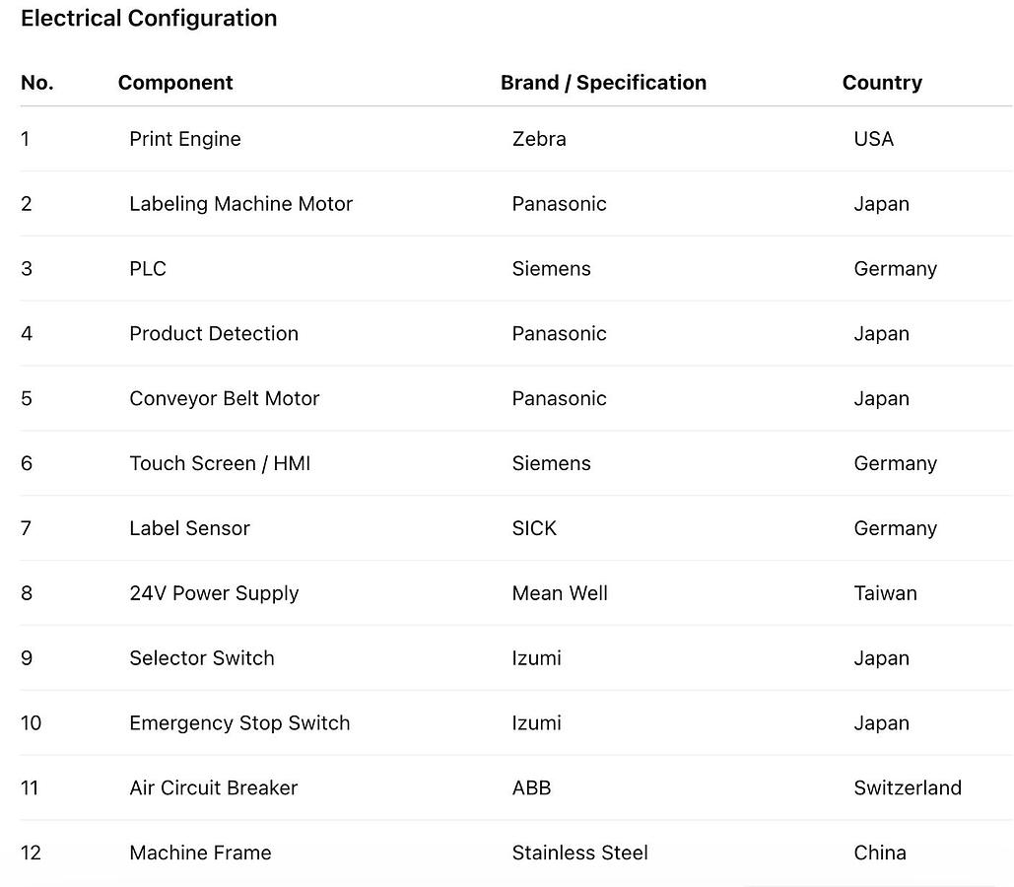Click the Labeling Machine Motor cell
Image resolution: width=1014 pixels, height=887 pixels.
240,204
